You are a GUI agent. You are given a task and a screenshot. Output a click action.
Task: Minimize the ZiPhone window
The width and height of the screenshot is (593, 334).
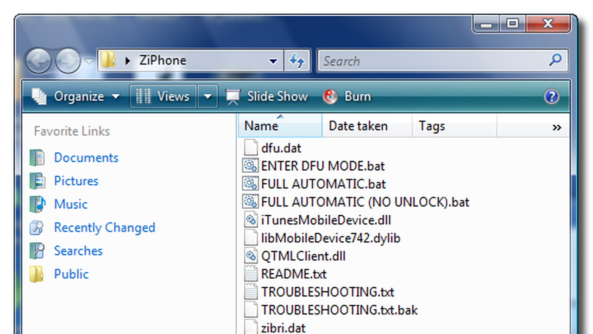click(x=486, y=24)
